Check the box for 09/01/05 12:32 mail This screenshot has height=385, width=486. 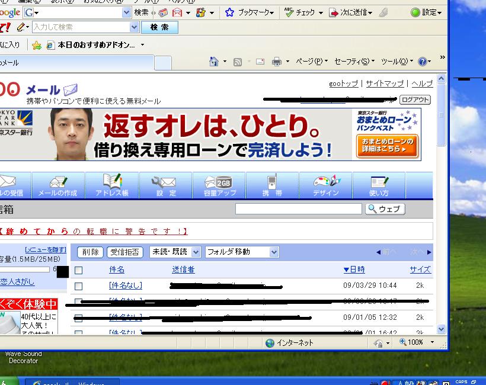(78, 318)
